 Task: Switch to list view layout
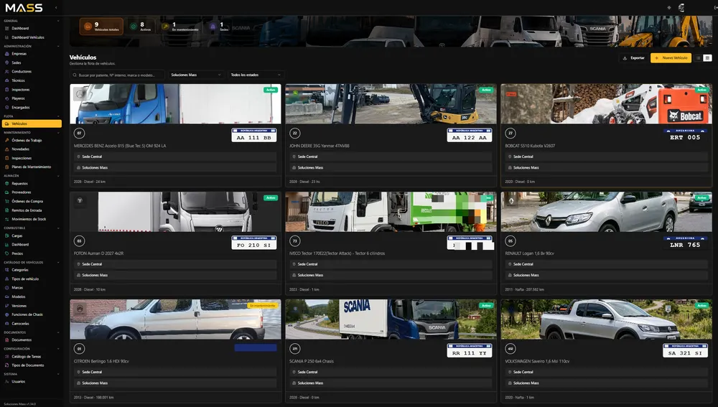pos(699,58)
